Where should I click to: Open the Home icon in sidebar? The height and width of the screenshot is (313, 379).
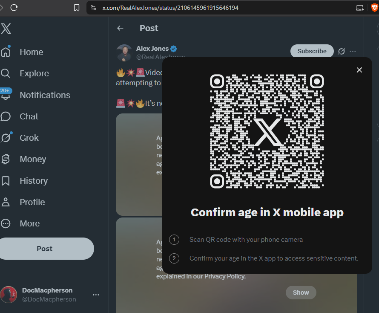pyautogui.click(x=6, y=52)
